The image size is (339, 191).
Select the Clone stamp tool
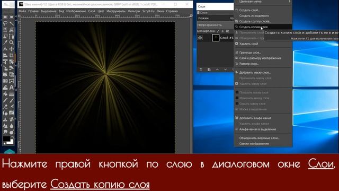pyautogui.click(x=5, y=119)
